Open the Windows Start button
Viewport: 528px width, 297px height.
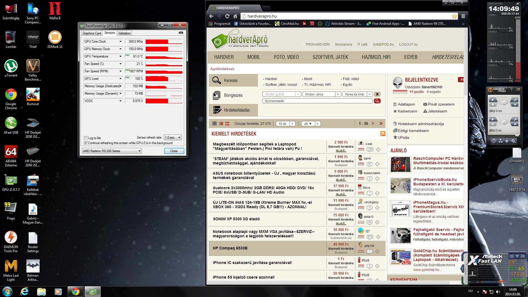click(7, 291)
